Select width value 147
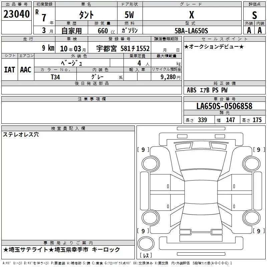The width and height of the screenshot is (267, 267). coord(230,120)
